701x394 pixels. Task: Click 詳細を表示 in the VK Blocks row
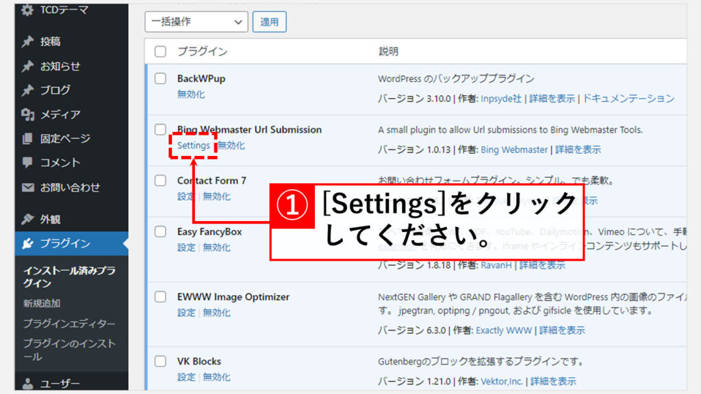point(553,381)
